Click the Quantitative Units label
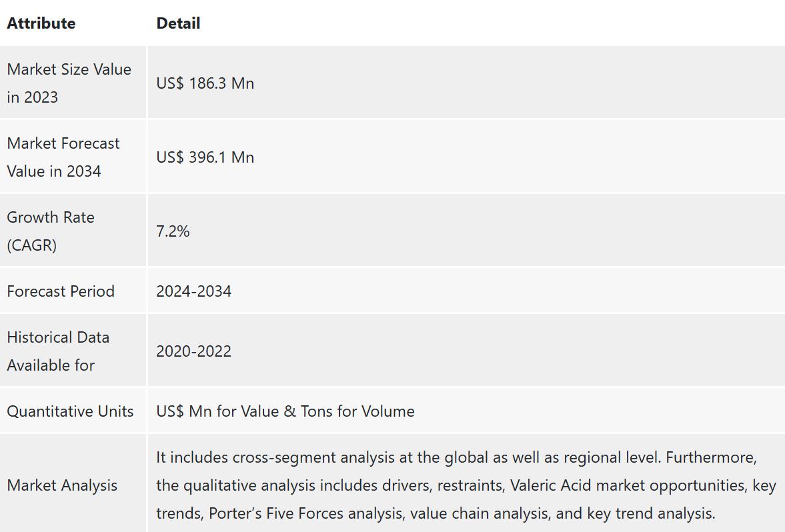 (x=70, y=411)
